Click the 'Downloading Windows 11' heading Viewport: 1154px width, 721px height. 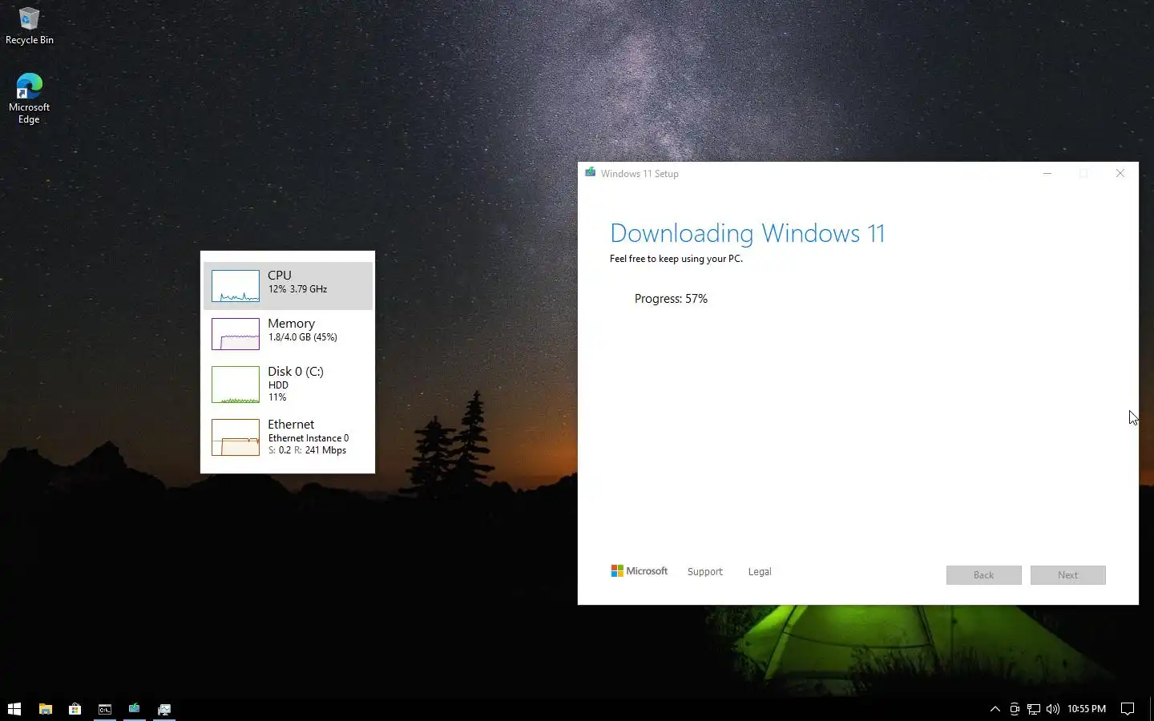747,233
